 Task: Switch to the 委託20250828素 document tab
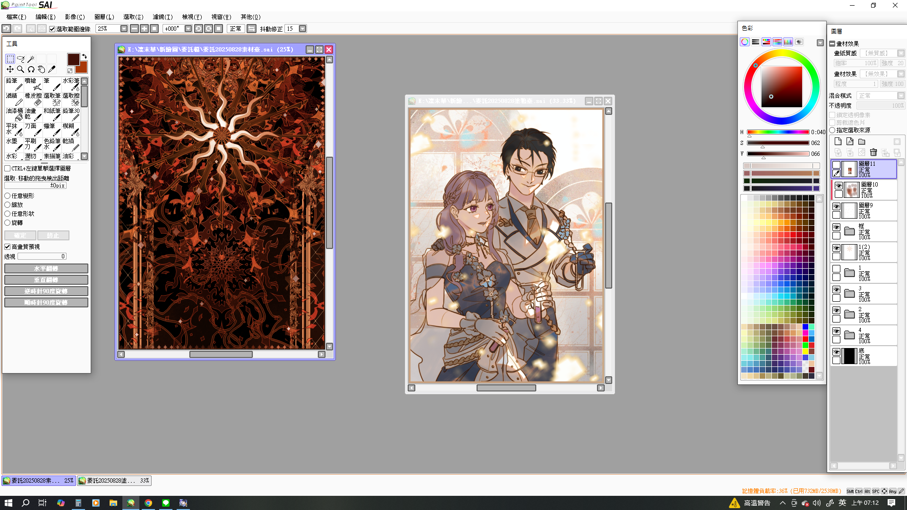[x=39, y=481]
